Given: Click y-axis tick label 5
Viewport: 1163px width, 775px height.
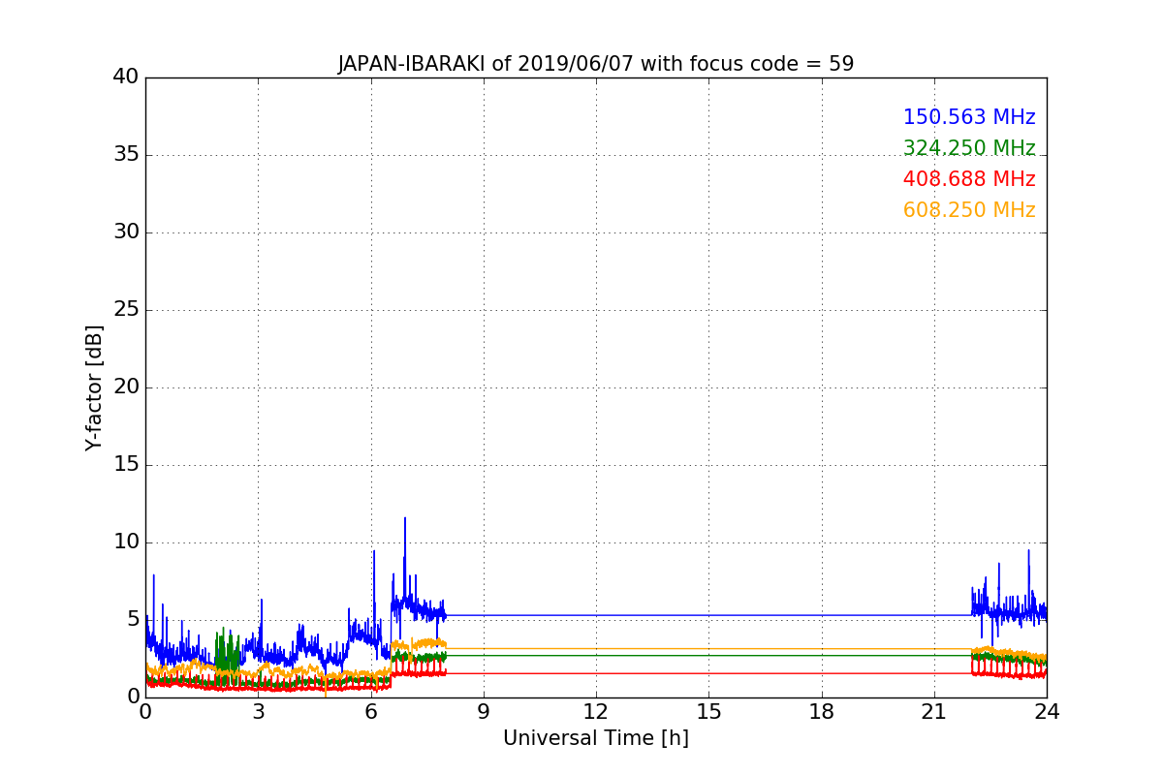Looking at the screenshot, I should tap(132, 619).
